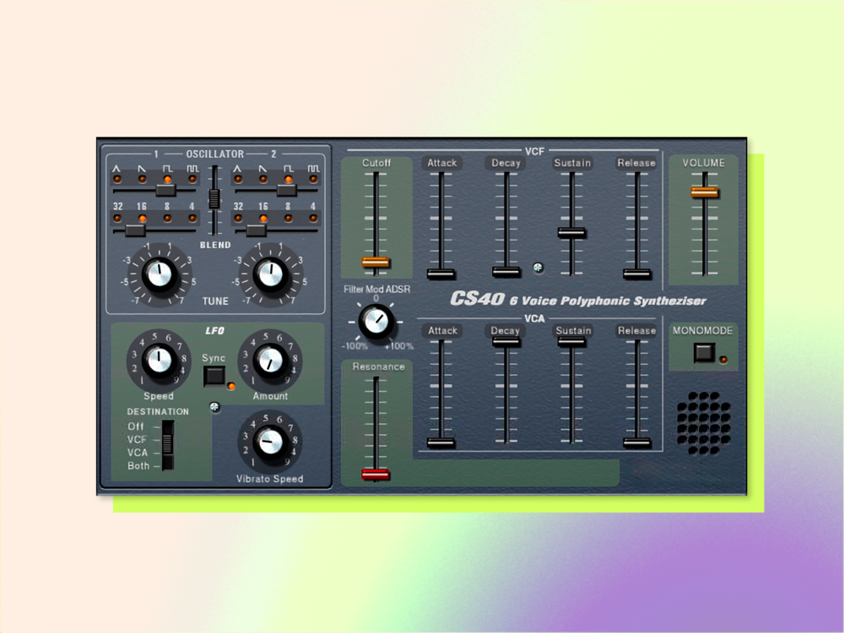Click the screw between VCF Decay and Sustain
This screenshot has width=844, height=633.
pyautogui.click(x=538, y=267)
